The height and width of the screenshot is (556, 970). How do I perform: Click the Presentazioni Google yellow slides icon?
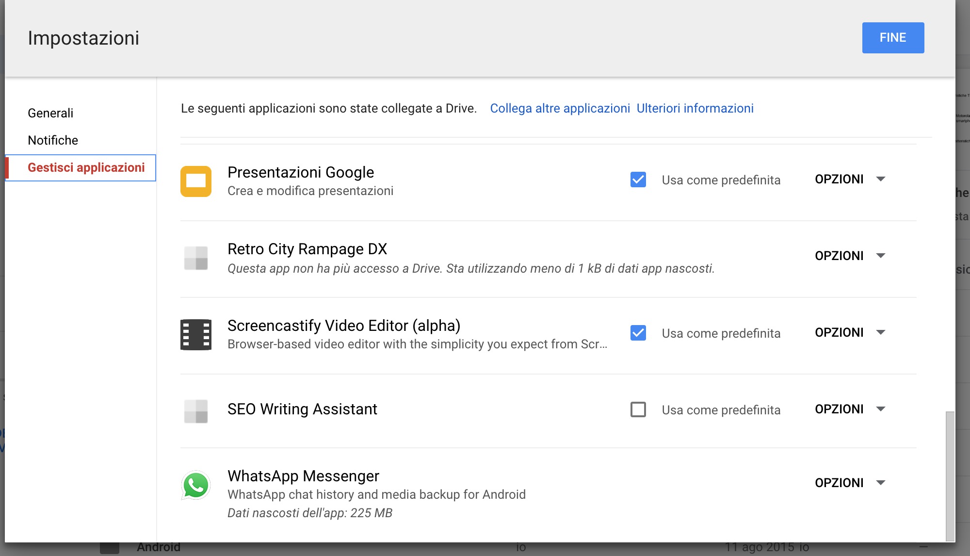click(196, 181)
